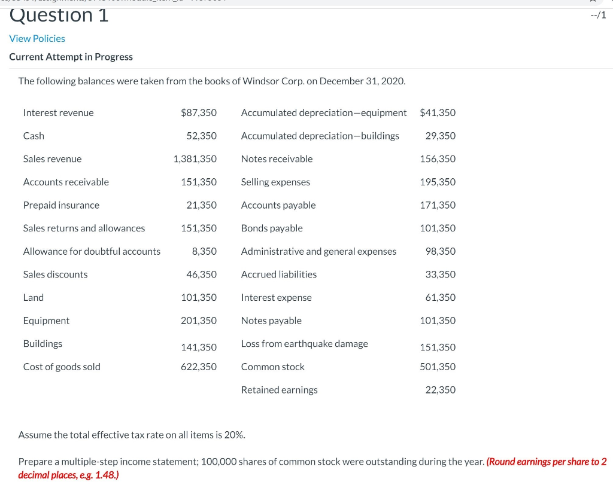Image resolution: width=613 pixels, height=485 pixels.
Task: Click the tax rate sentence mentioning 20%
Action: click(132, 435)
